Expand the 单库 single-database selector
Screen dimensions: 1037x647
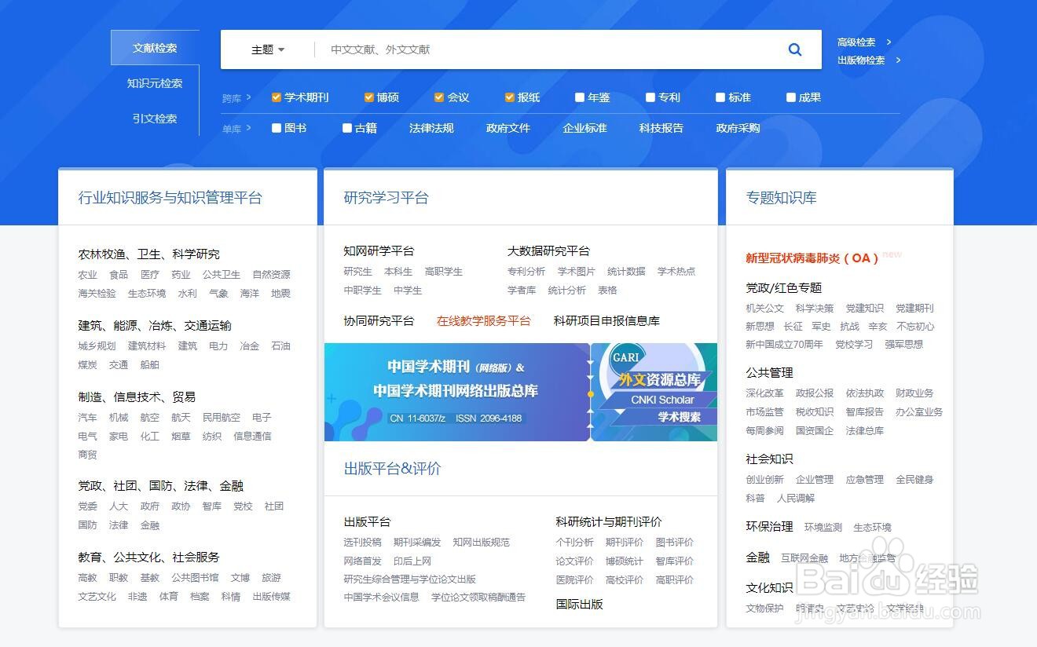point(234,128)
